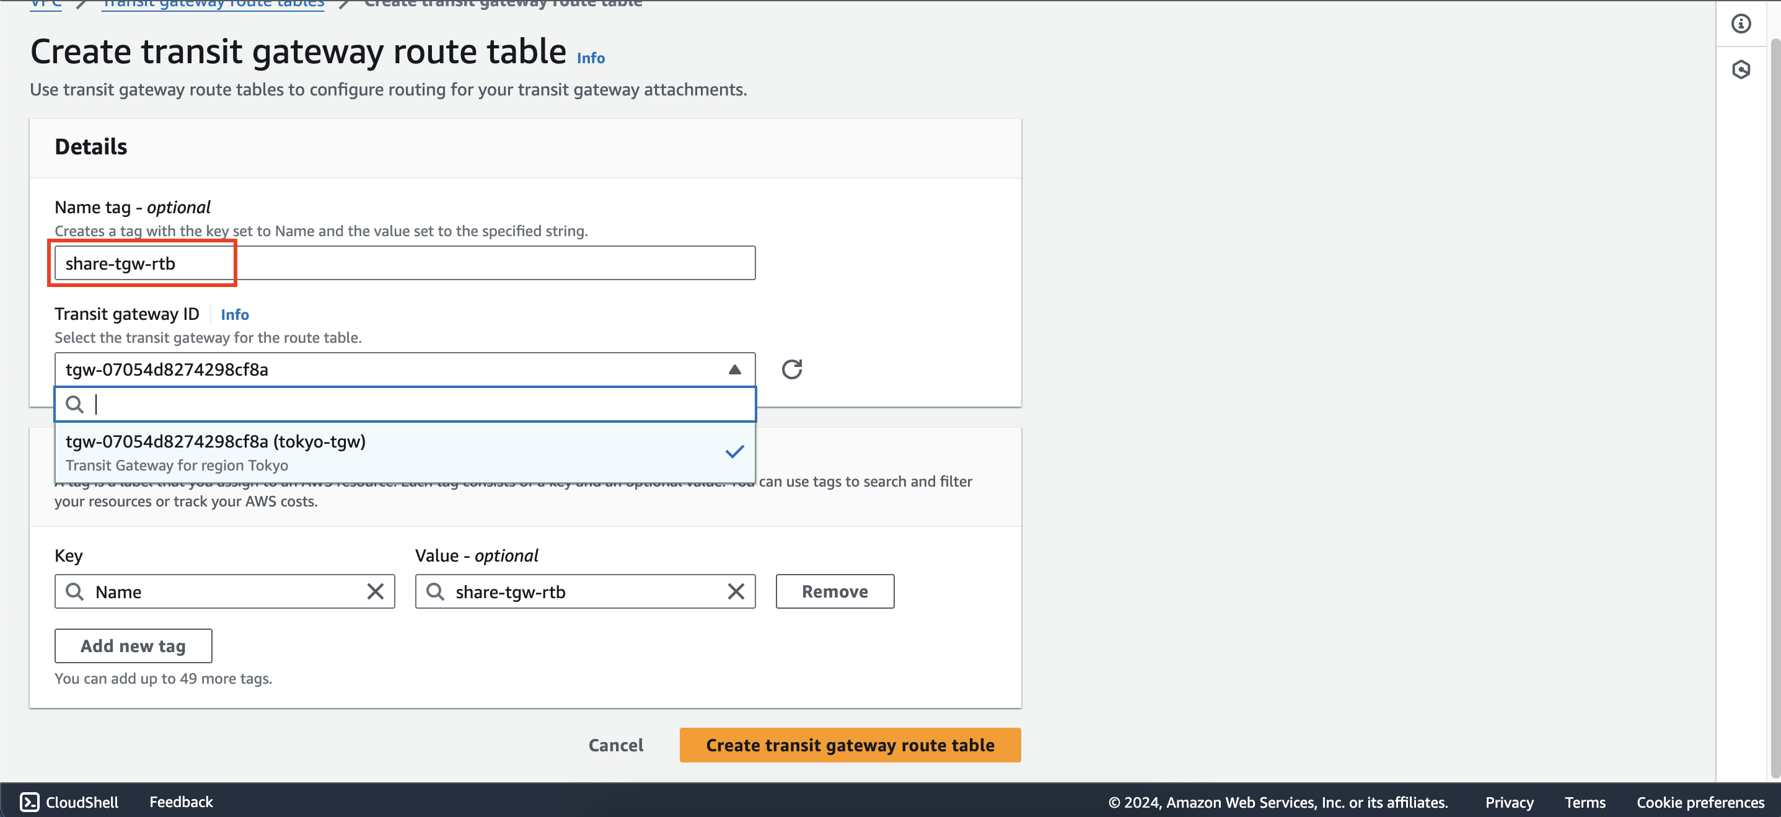Click the refresh/reload icon next to transit gateway dropdown
The height and width of the screenshot is (817, 1781).
[x=792, y=368]
